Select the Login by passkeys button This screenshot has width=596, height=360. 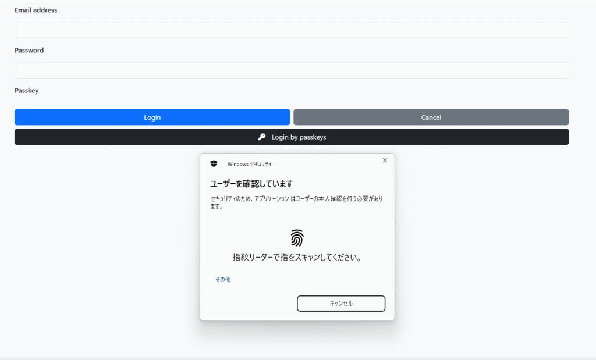click(x=292, y=137)
